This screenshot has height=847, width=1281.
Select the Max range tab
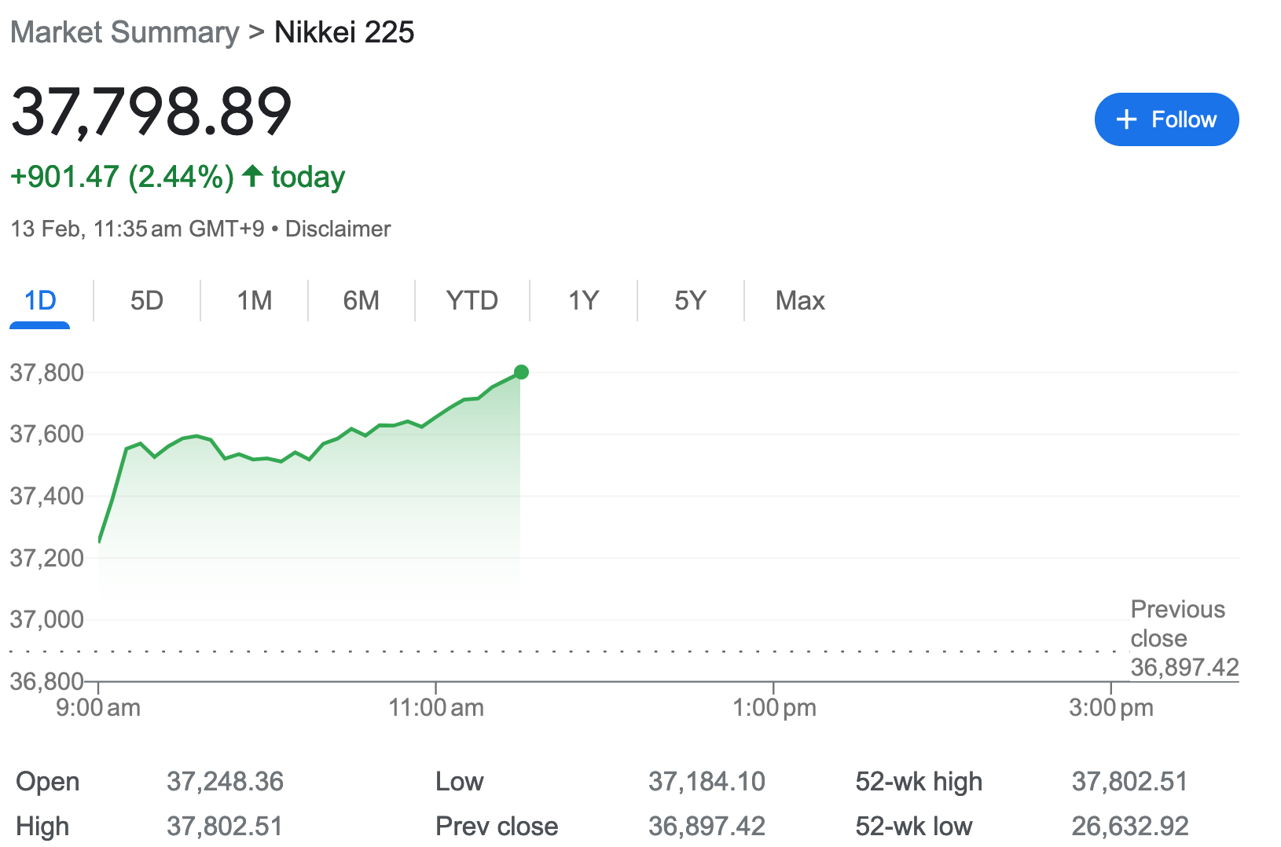[799, 300]
